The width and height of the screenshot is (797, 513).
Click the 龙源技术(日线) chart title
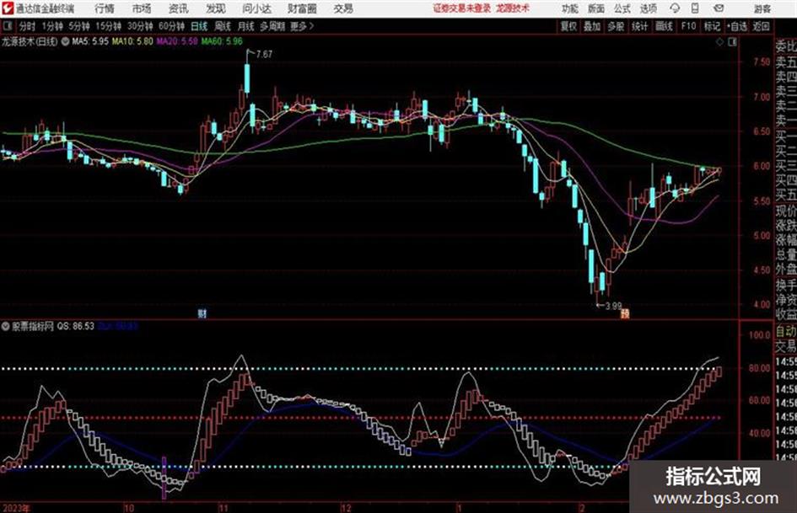coord(30,41)
